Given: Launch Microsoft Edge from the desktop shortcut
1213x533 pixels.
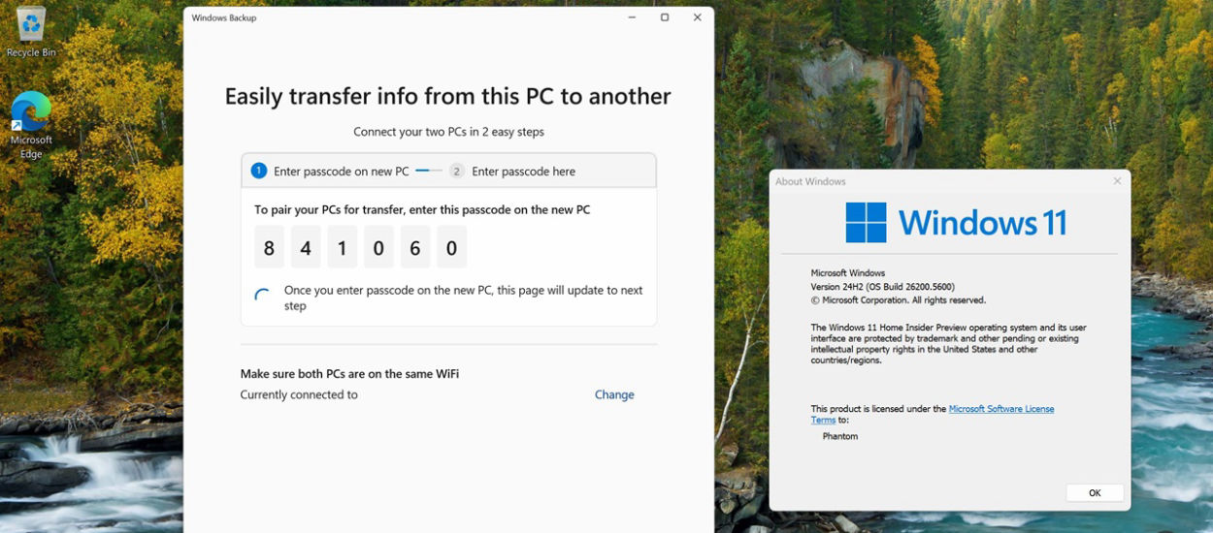Looking at the screenshot, I should click(x=31, y=126).
